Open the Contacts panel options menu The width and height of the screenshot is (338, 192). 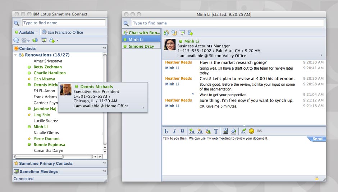point(104,48)
